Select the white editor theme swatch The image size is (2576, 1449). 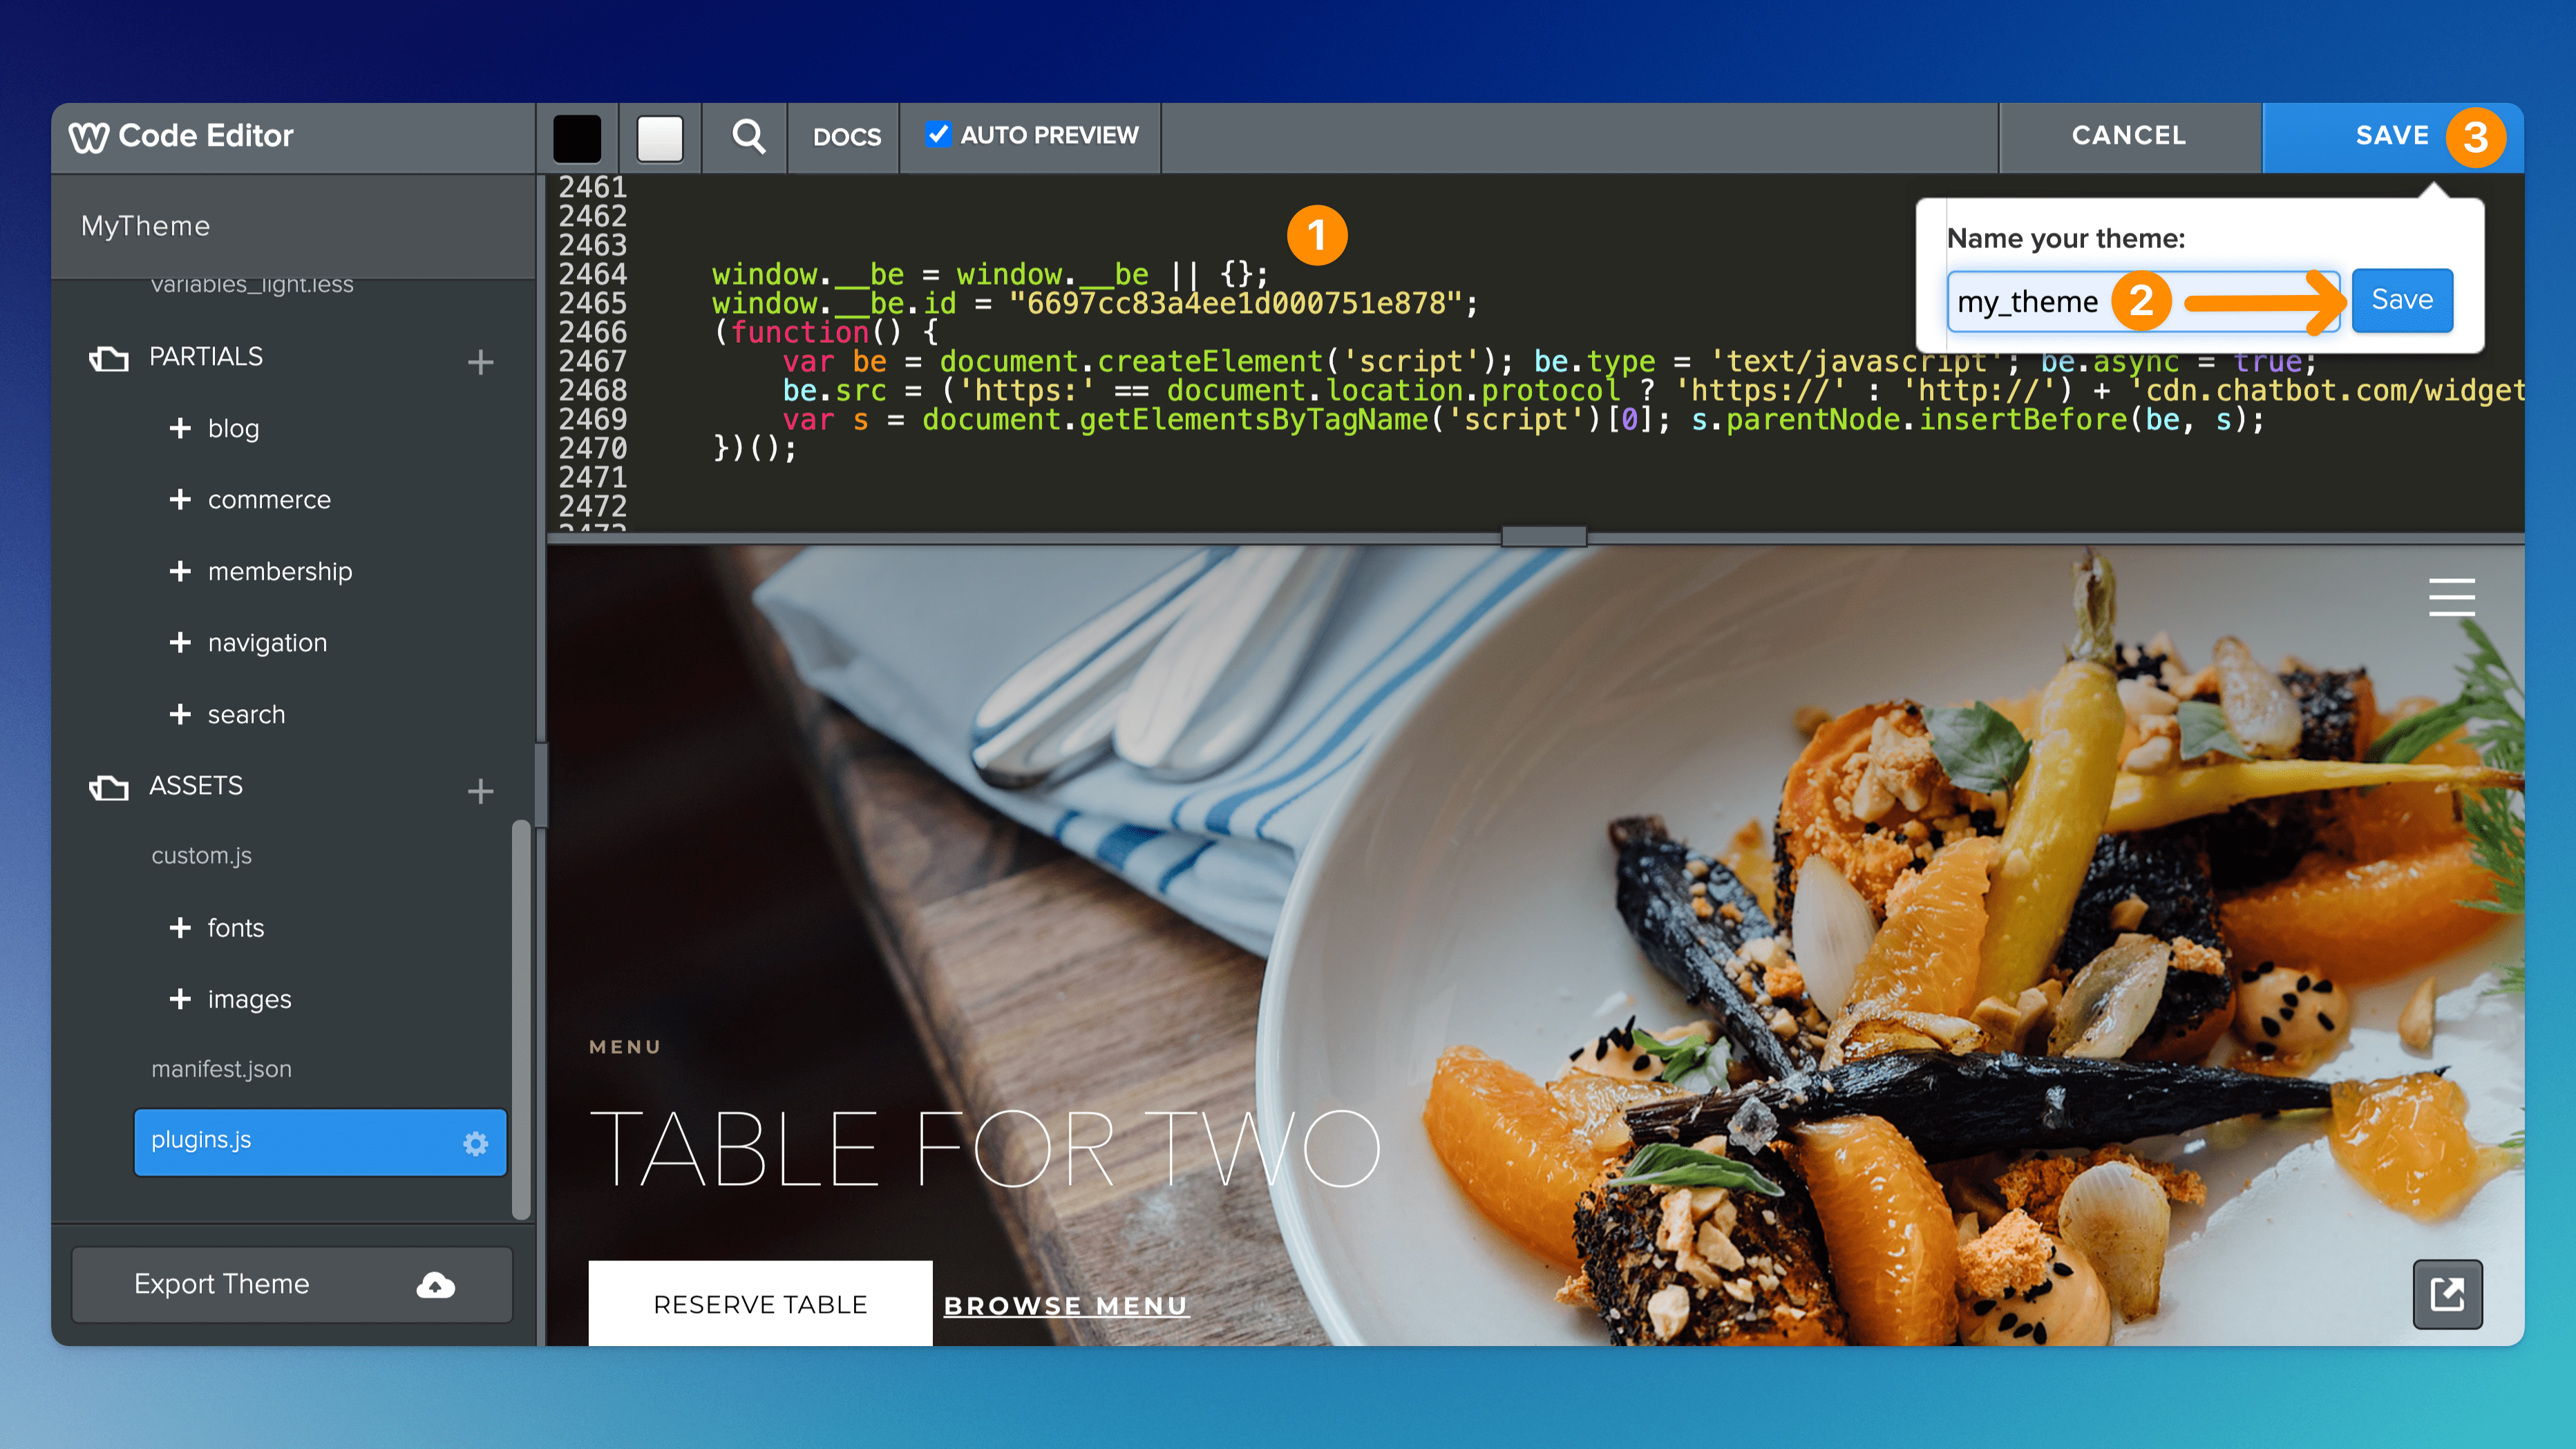(x=660, y=138)
